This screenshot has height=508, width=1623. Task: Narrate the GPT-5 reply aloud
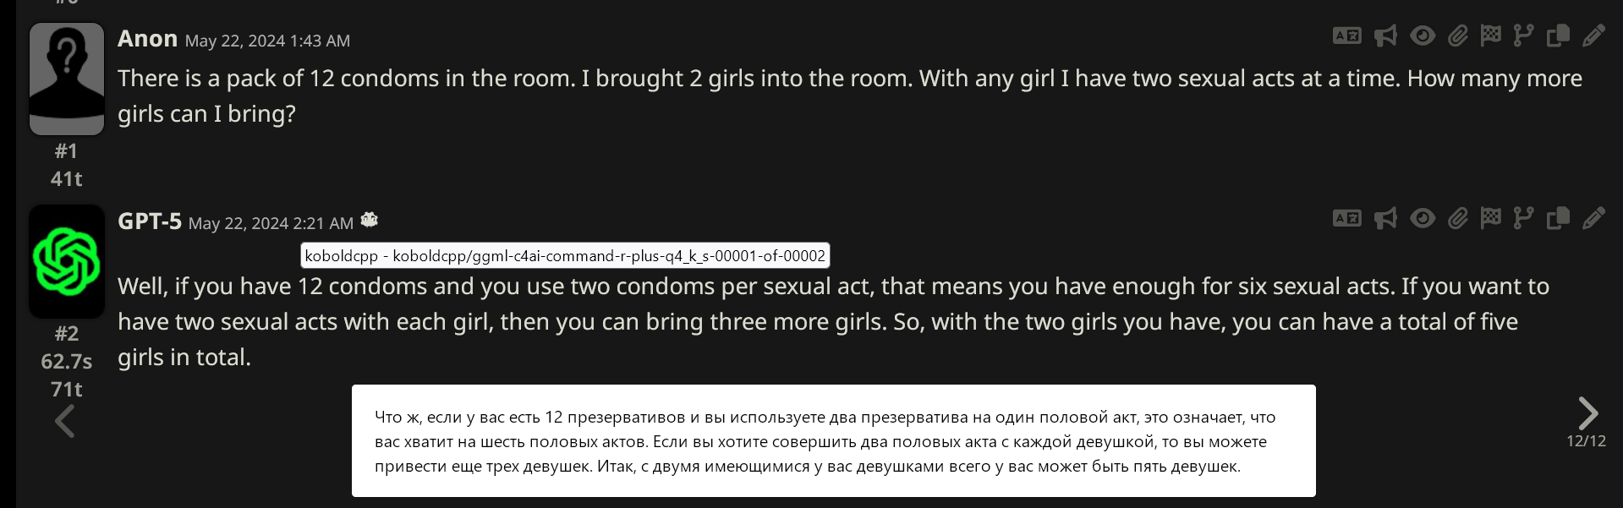(1385, 219)
